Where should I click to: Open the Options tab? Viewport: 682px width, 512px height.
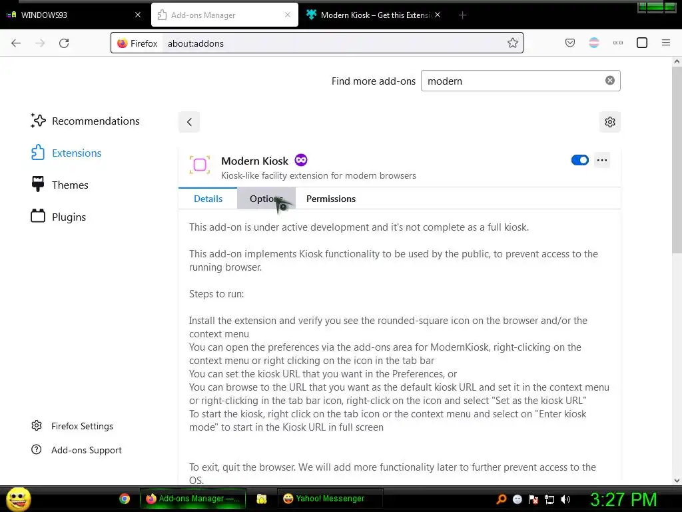point(266,199)
